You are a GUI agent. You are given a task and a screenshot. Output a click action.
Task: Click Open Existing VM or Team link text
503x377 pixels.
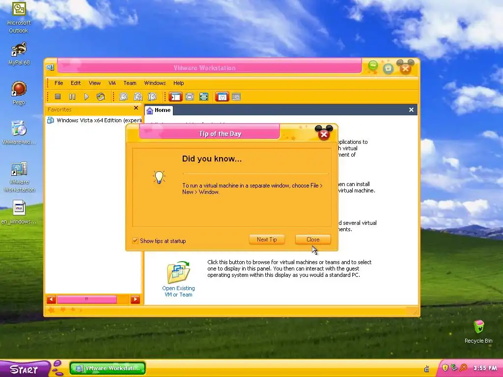click(178, 292)
